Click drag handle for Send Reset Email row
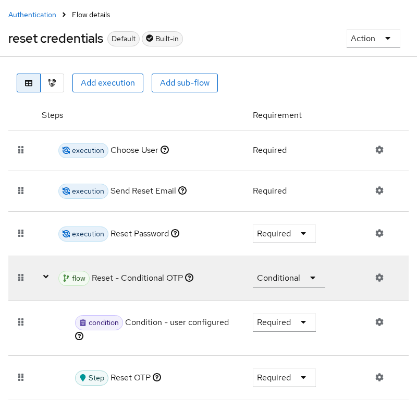Viewport: 417px width, 407px height. click(x=21, y=190)
